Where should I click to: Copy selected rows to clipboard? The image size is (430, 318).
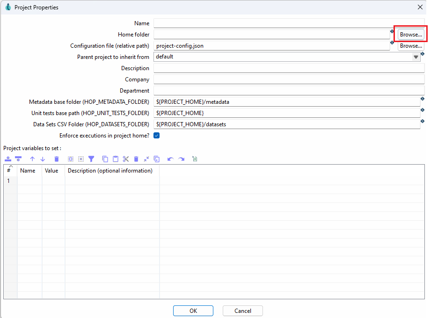point(105,159)
